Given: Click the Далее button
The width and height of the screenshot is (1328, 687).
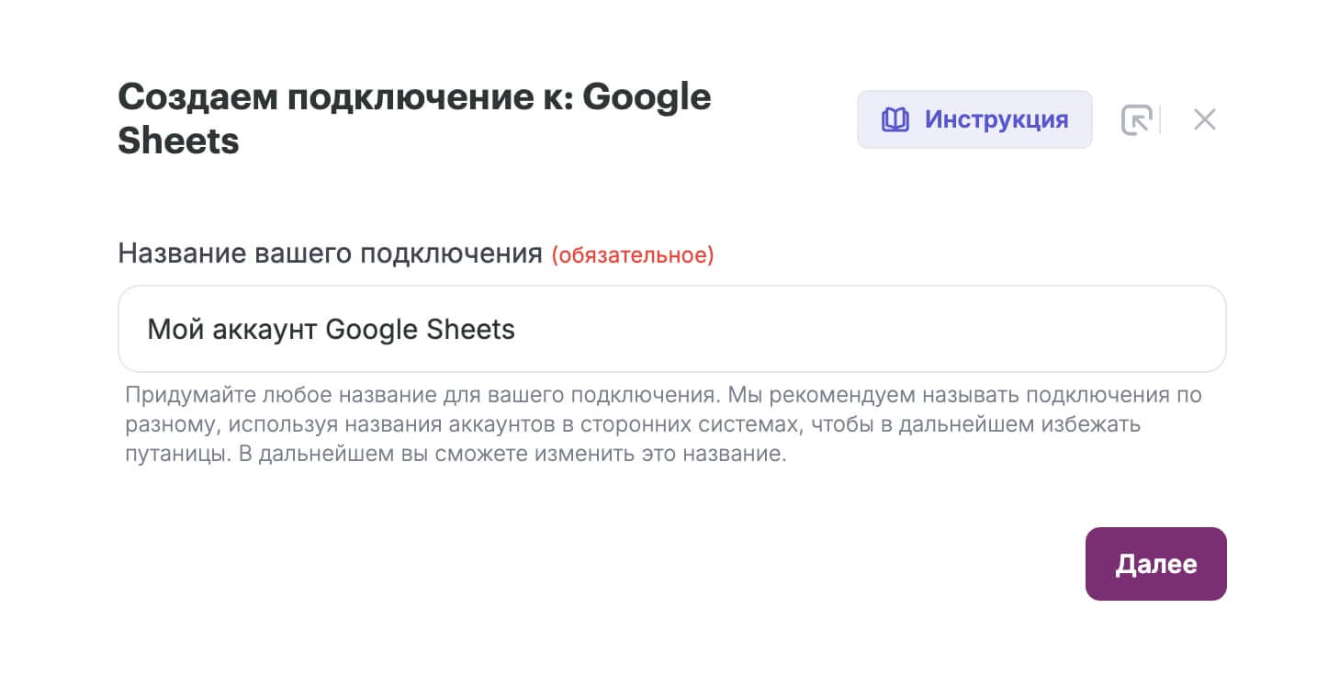Looking at the screenshot, I should [1155, 564].
